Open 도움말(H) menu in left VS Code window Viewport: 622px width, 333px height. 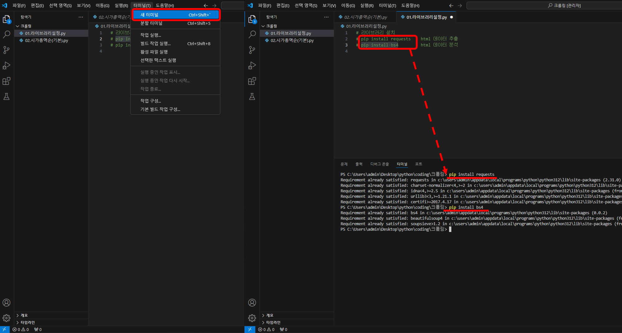point(165,6)
